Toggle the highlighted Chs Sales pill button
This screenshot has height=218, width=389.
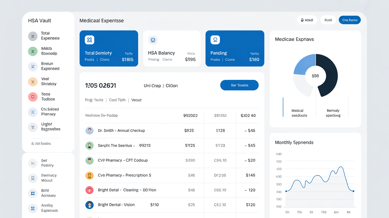point(350,20)
